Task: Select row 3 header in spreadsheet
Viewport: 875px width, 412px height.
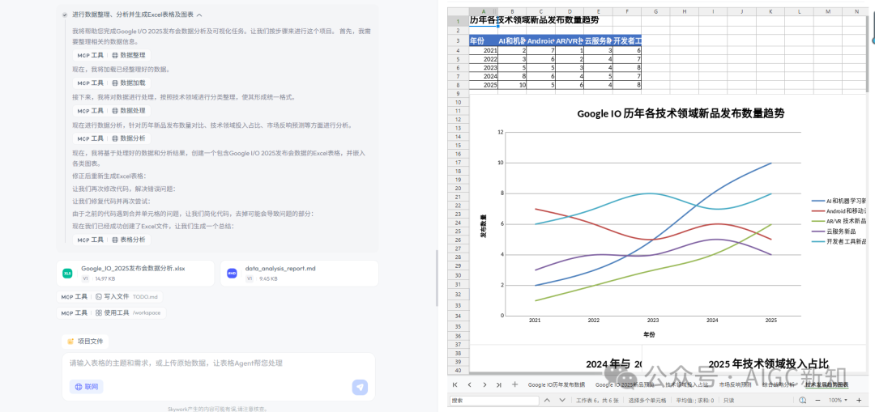Action: pyautogui.click(x=458, y=40)
